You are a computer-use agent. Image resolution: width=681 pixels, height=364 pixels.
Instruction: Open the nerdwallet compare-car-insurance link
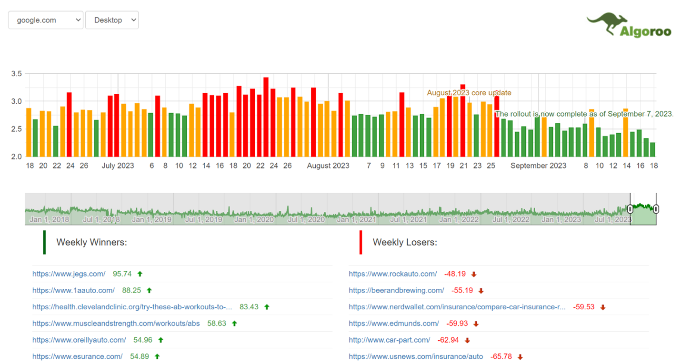(457, 307)
